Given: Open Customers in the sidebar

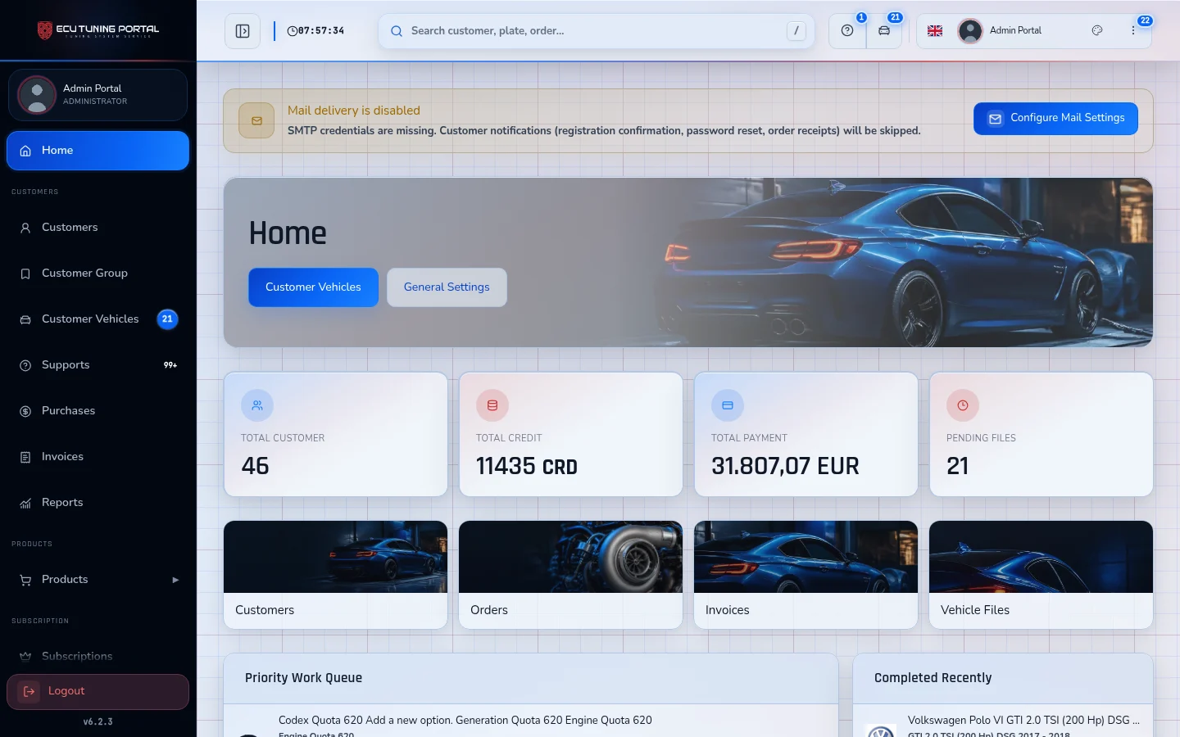Looking at the screenshot, I should click(98, 228).
